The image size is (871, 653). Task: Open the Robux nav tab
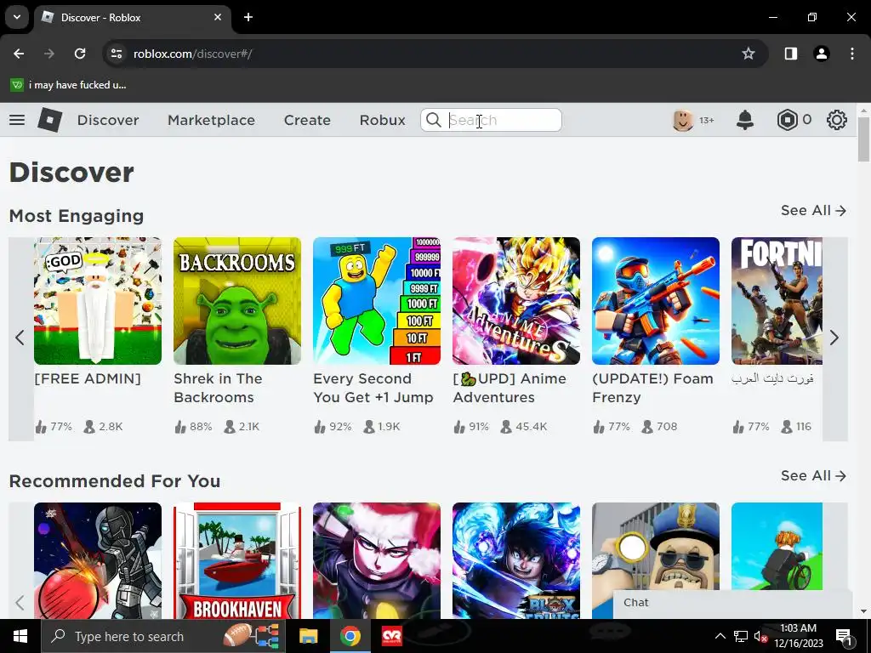tap(382, 120)
